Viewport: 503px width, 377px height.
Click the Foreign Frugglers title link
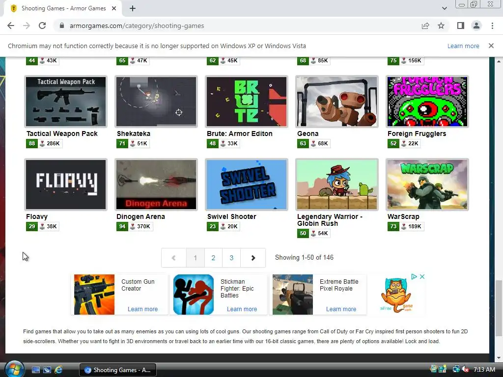[417, 134]
